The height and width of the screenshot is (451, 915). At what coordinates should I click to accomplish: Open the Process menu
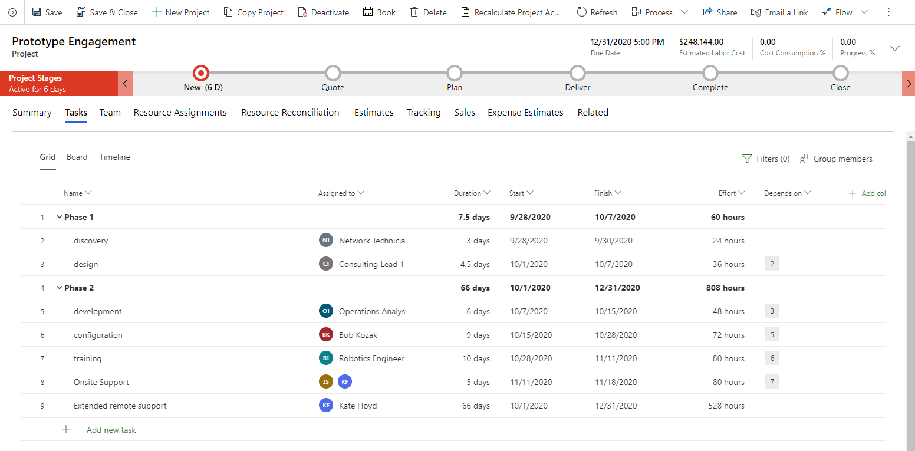tap(659, 12)
